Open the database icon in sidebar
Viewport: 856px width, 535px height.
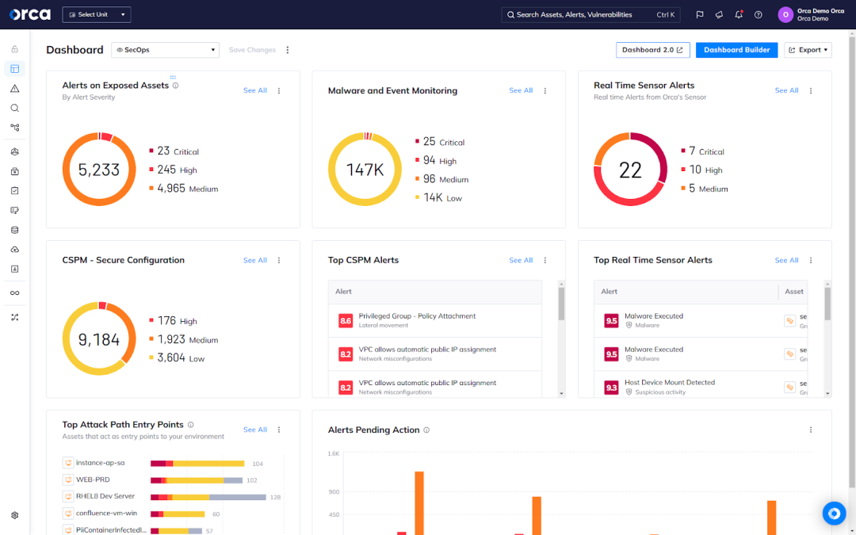(x=14, y=230)
